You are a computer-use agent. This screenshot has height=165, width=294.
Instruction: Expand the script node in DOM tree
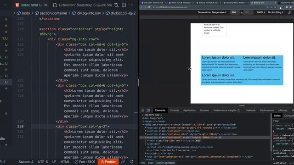146,154
